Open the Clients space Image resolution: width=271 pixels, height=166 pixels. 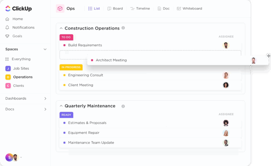(15, 86)
